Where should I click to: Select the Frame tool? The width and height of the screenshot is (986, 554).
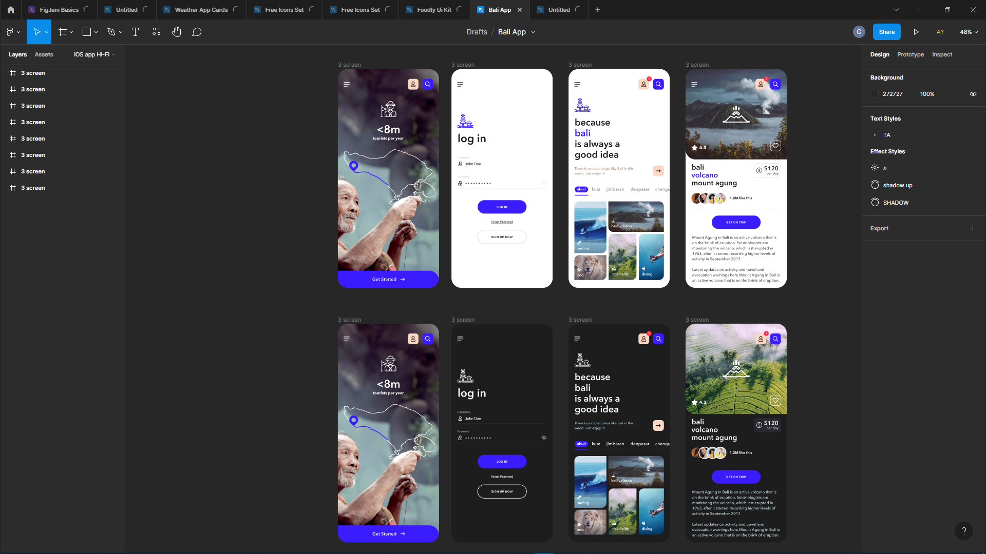point(62,31)
